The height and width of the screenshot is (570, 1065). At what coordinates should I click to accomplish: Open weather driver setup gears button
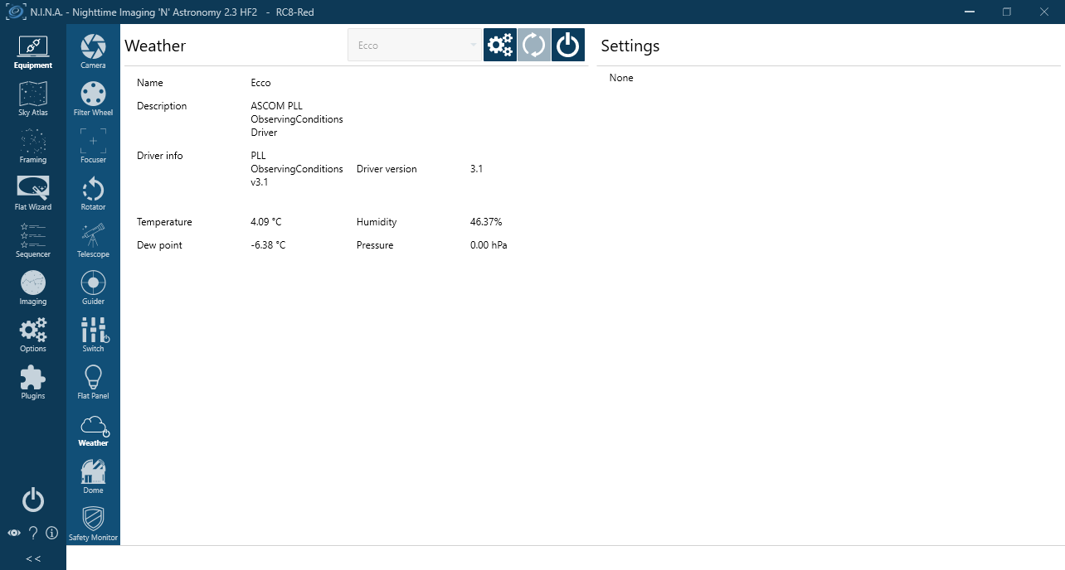(x=500, y=45)
